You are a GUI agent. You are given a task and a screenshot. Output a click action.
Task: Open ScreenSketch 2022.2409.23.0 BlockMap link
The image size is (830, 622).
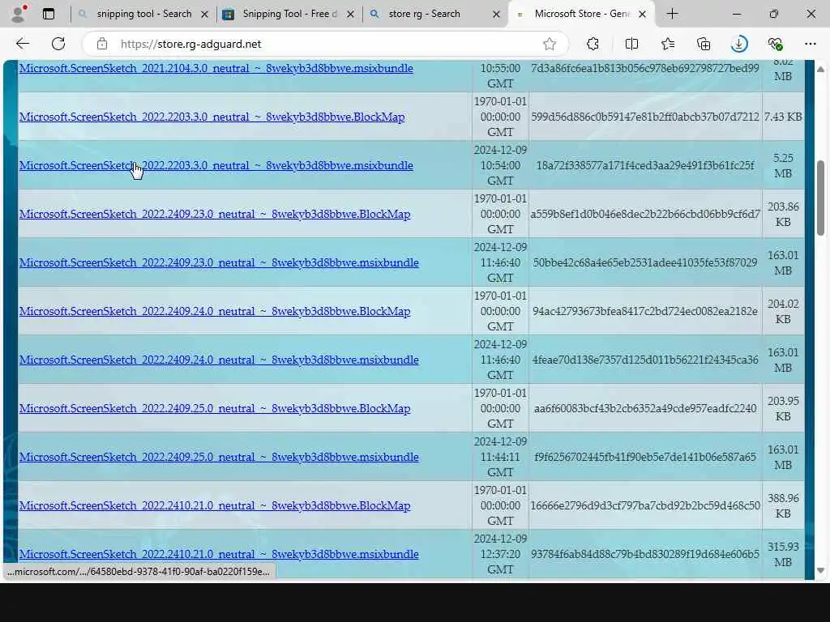click(215, 214)
